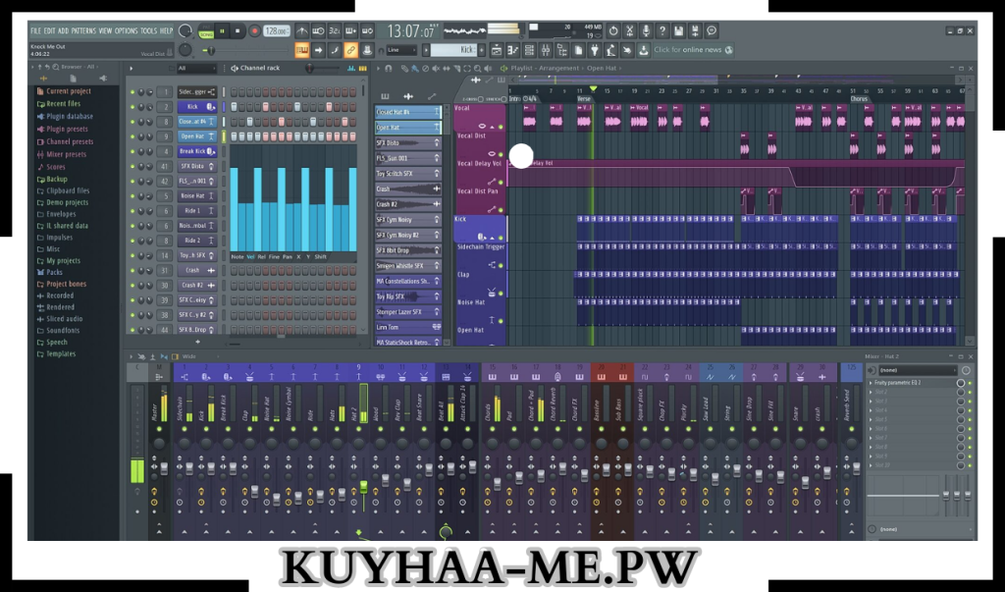Image resolution: width=1005 pixels, height=592 pixels.
Task: Toggle the metronome icon in the toolbar
Action: point(301,30)
